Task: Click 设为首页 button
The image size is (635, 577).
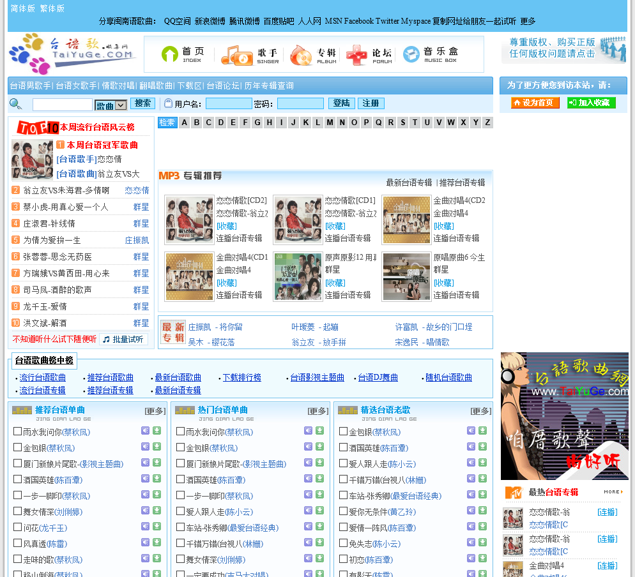Action: pyautogui.click(x=535, y=103)
